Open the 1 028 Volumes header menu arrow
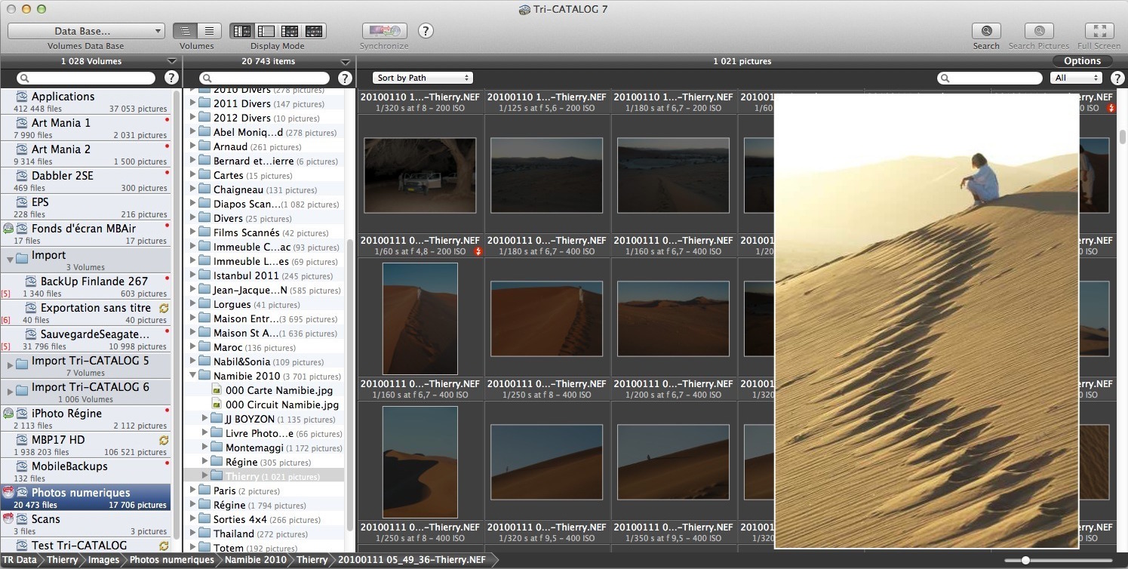The height and width of the screenshot is (569, 1128). (x=171, y=62)
